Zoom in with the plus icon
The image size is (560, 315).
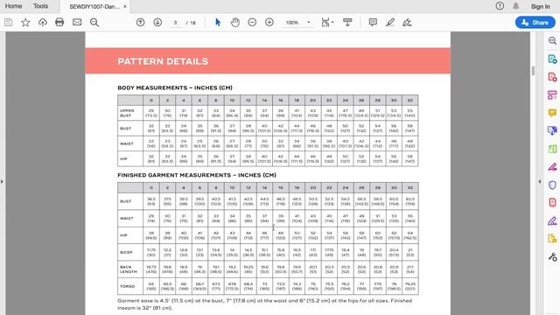(269, 22)
